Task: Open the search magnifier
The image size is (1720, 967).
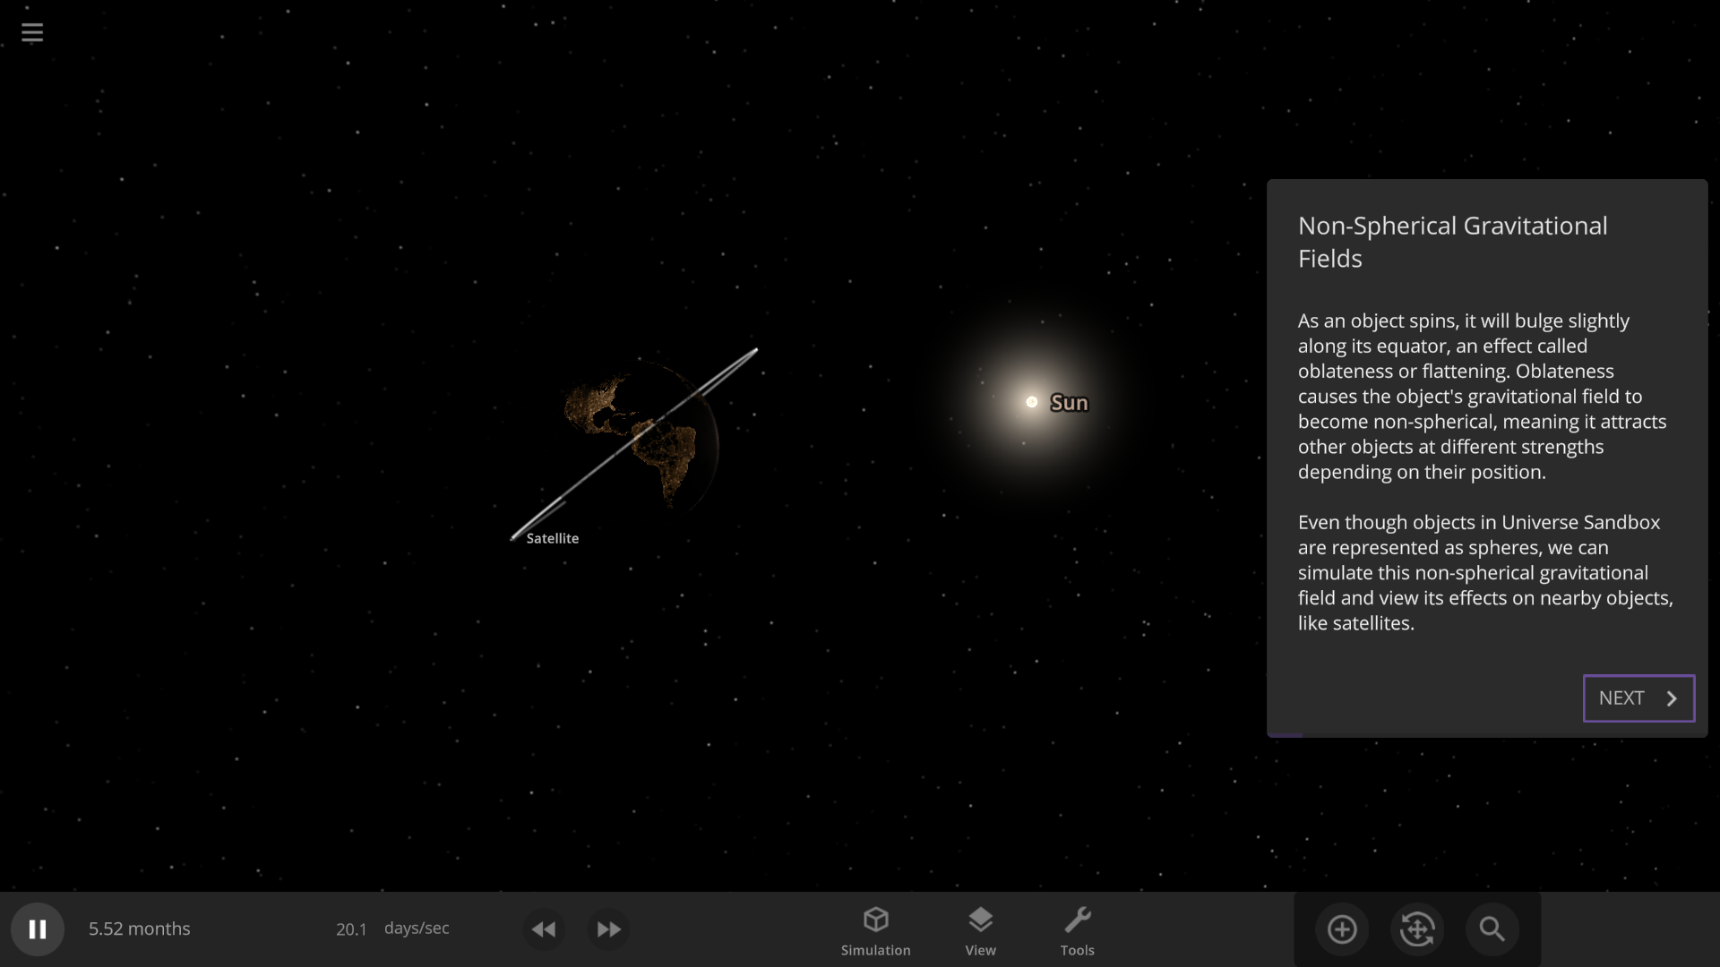Action: [x=1492, y=929]
